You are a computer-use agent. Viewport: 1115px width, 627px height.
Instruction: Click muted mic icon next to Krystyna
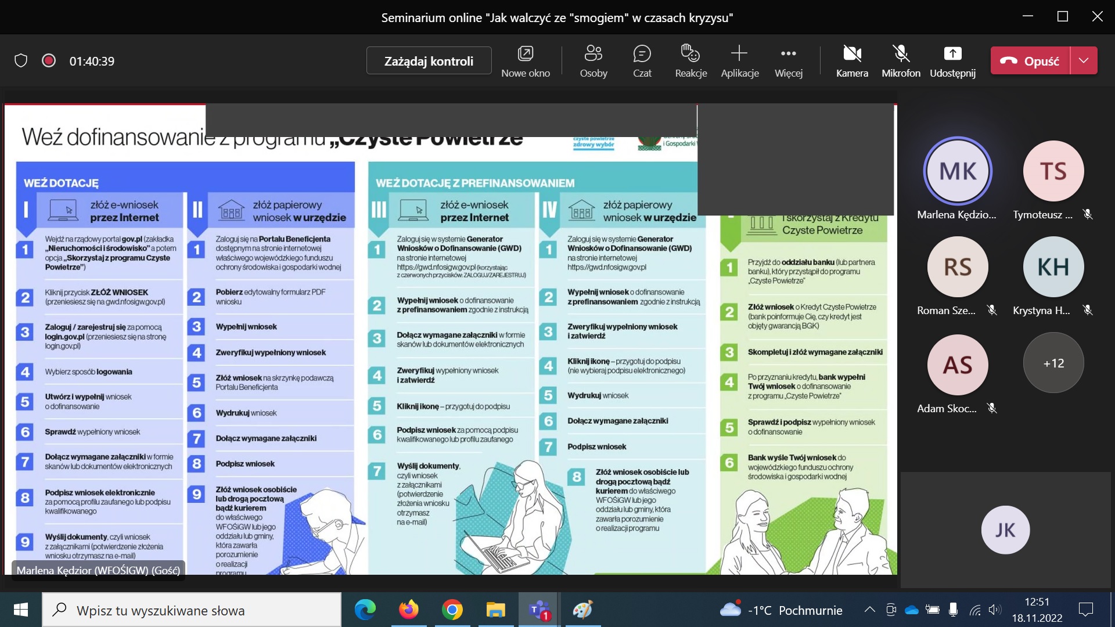[x=1088, y=310]
